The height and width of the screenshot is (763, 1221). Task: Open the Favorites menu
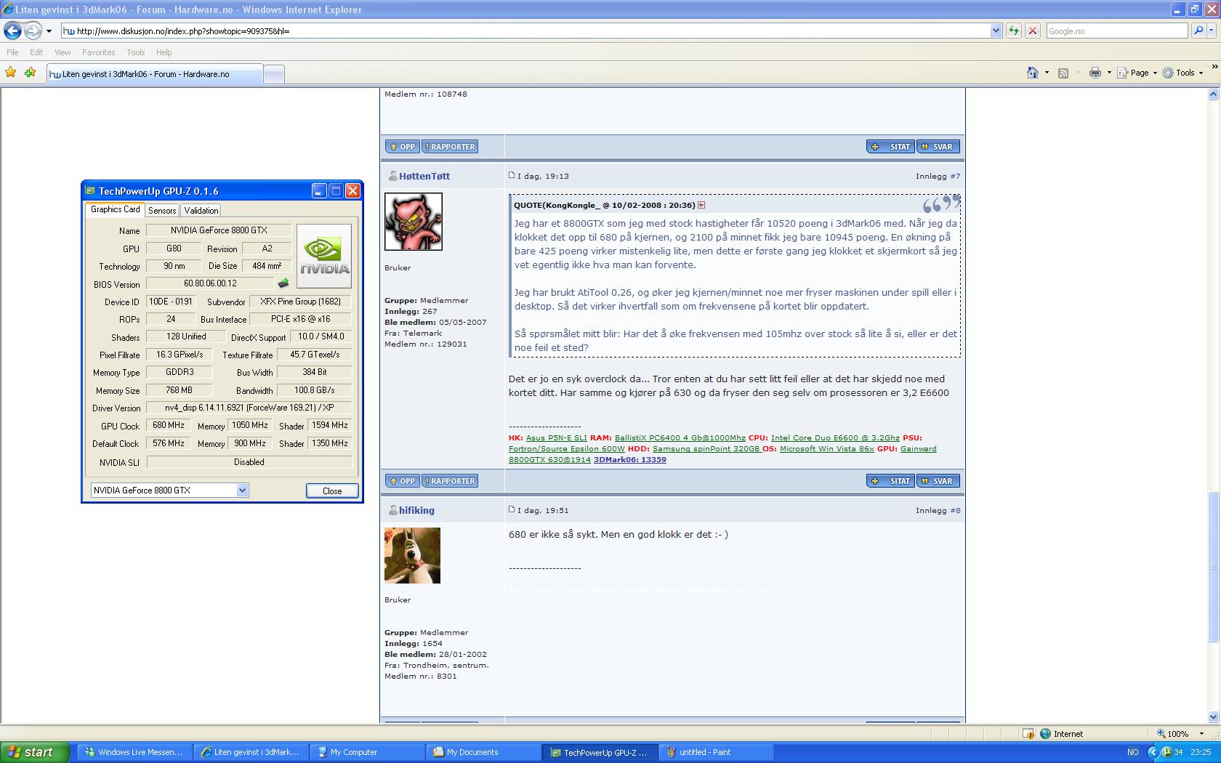98,52
